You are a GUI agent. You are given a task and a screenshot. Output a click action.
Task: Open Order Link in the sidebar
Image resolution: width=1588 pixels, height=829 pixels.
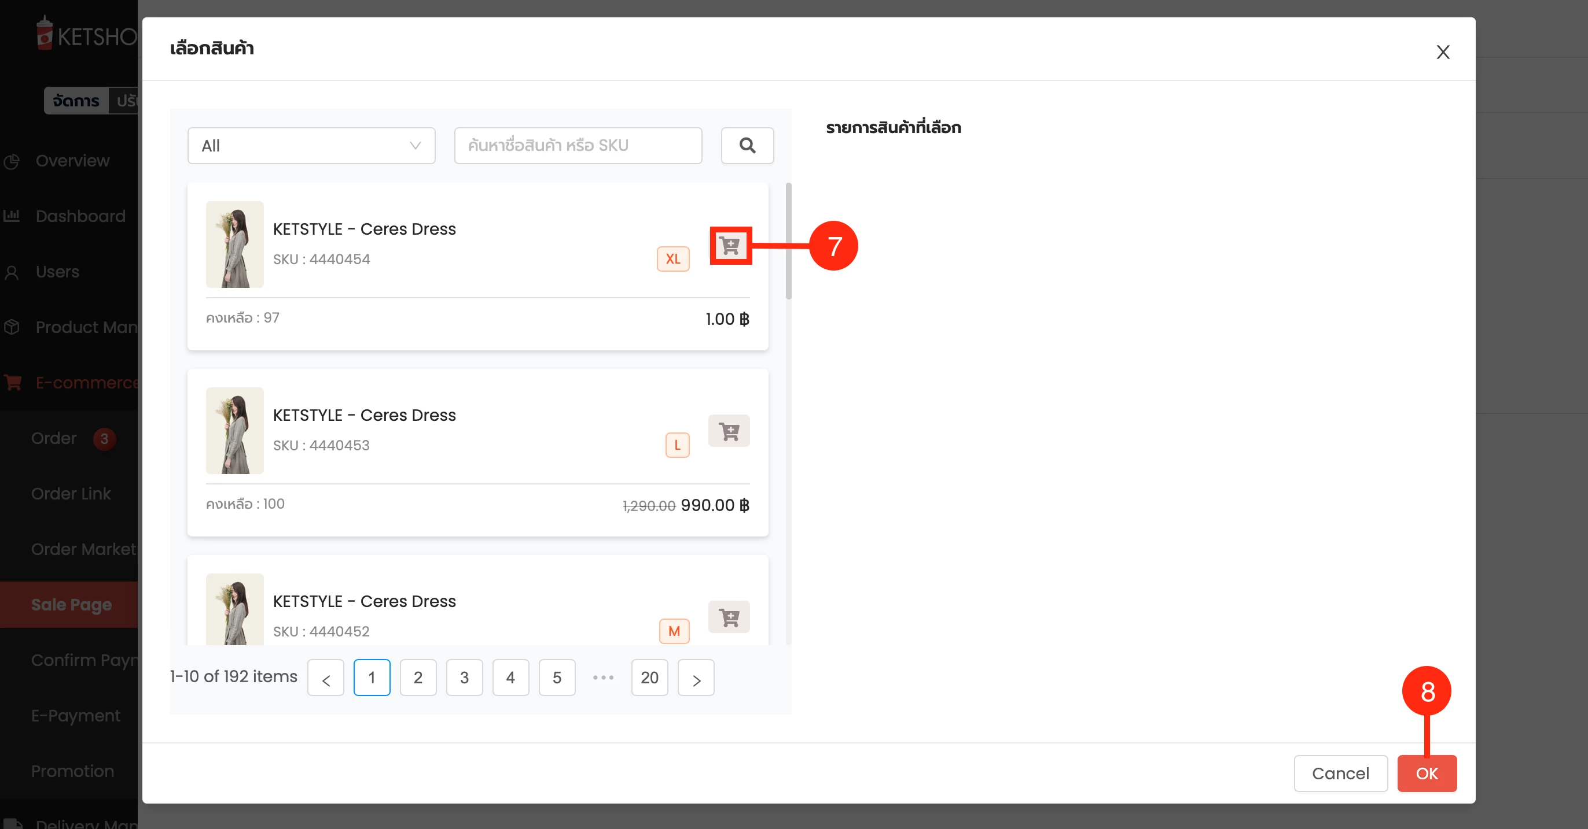click(x=71, y=494)
